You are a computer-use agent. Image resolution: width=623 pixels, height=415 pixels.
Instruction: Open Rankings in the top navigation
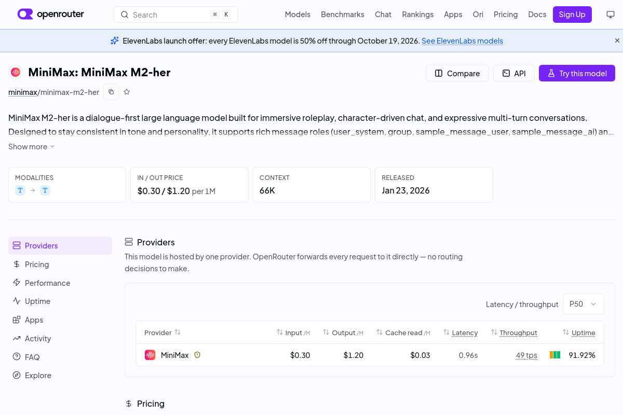coord(417,15)
